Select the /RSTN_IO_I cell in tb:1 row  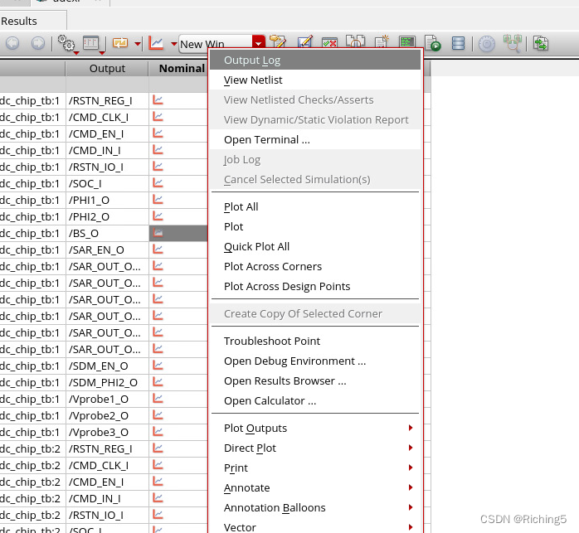[107, 167]
